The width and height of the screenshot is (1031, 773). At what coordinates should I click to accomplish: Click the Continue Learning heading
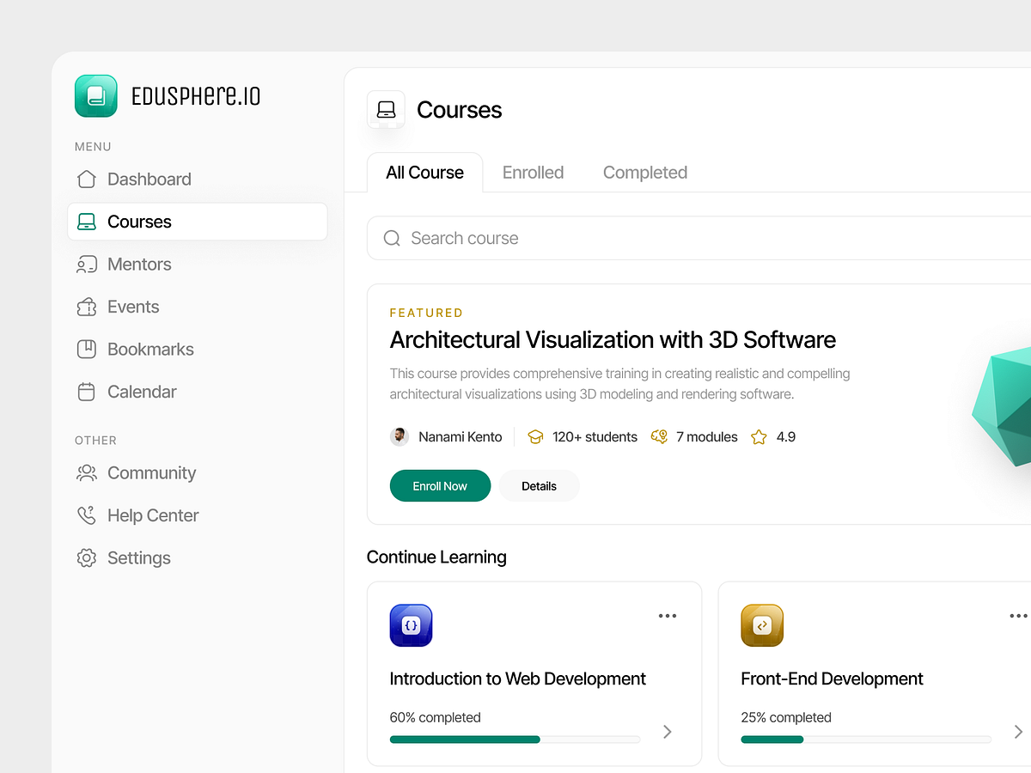[x=436, y=557]
